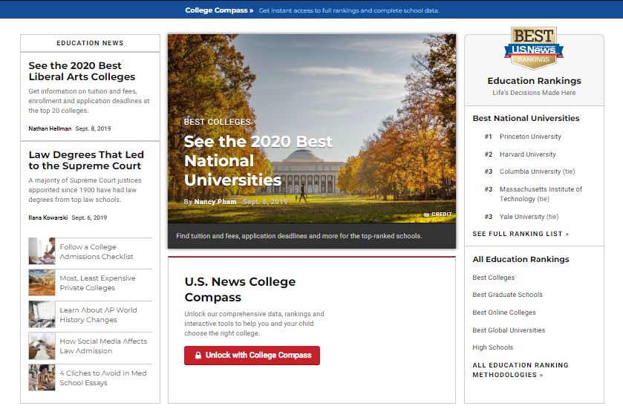
Task: Read 2020 Best Liberal Arts Colleges article
Action: (82, 71)
